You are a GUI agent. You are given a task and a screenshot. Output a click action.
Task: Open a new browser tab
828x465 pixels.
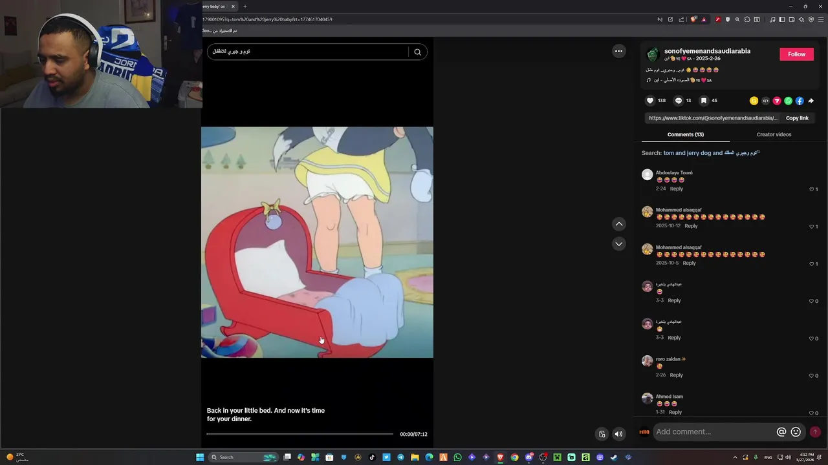point(245,6)
